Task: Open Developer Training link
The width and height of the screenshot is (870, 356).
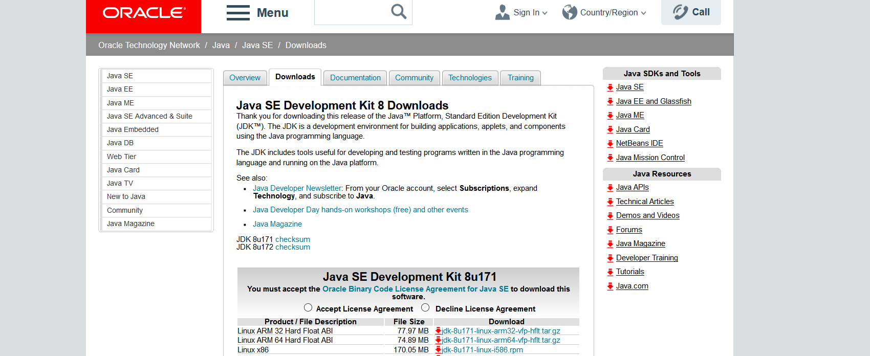Action: pyautogui.click(x=647, y=258)
